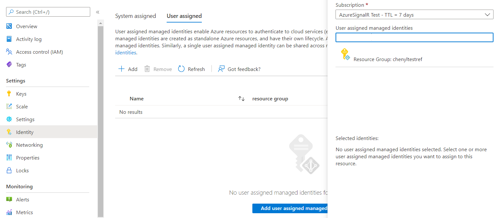Collapse the left navigation pane
This screenshot has width=498, height=218.
click(98, 12)
